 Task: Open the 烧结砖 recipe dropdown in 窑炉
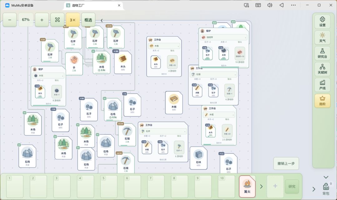coord(224,37)
